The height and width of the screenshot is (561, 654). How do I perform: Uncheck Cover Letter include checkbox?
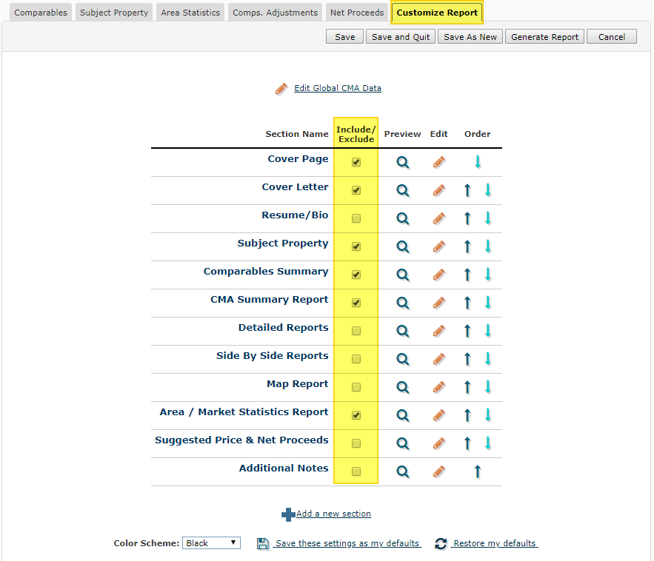[x=356, y=190]
